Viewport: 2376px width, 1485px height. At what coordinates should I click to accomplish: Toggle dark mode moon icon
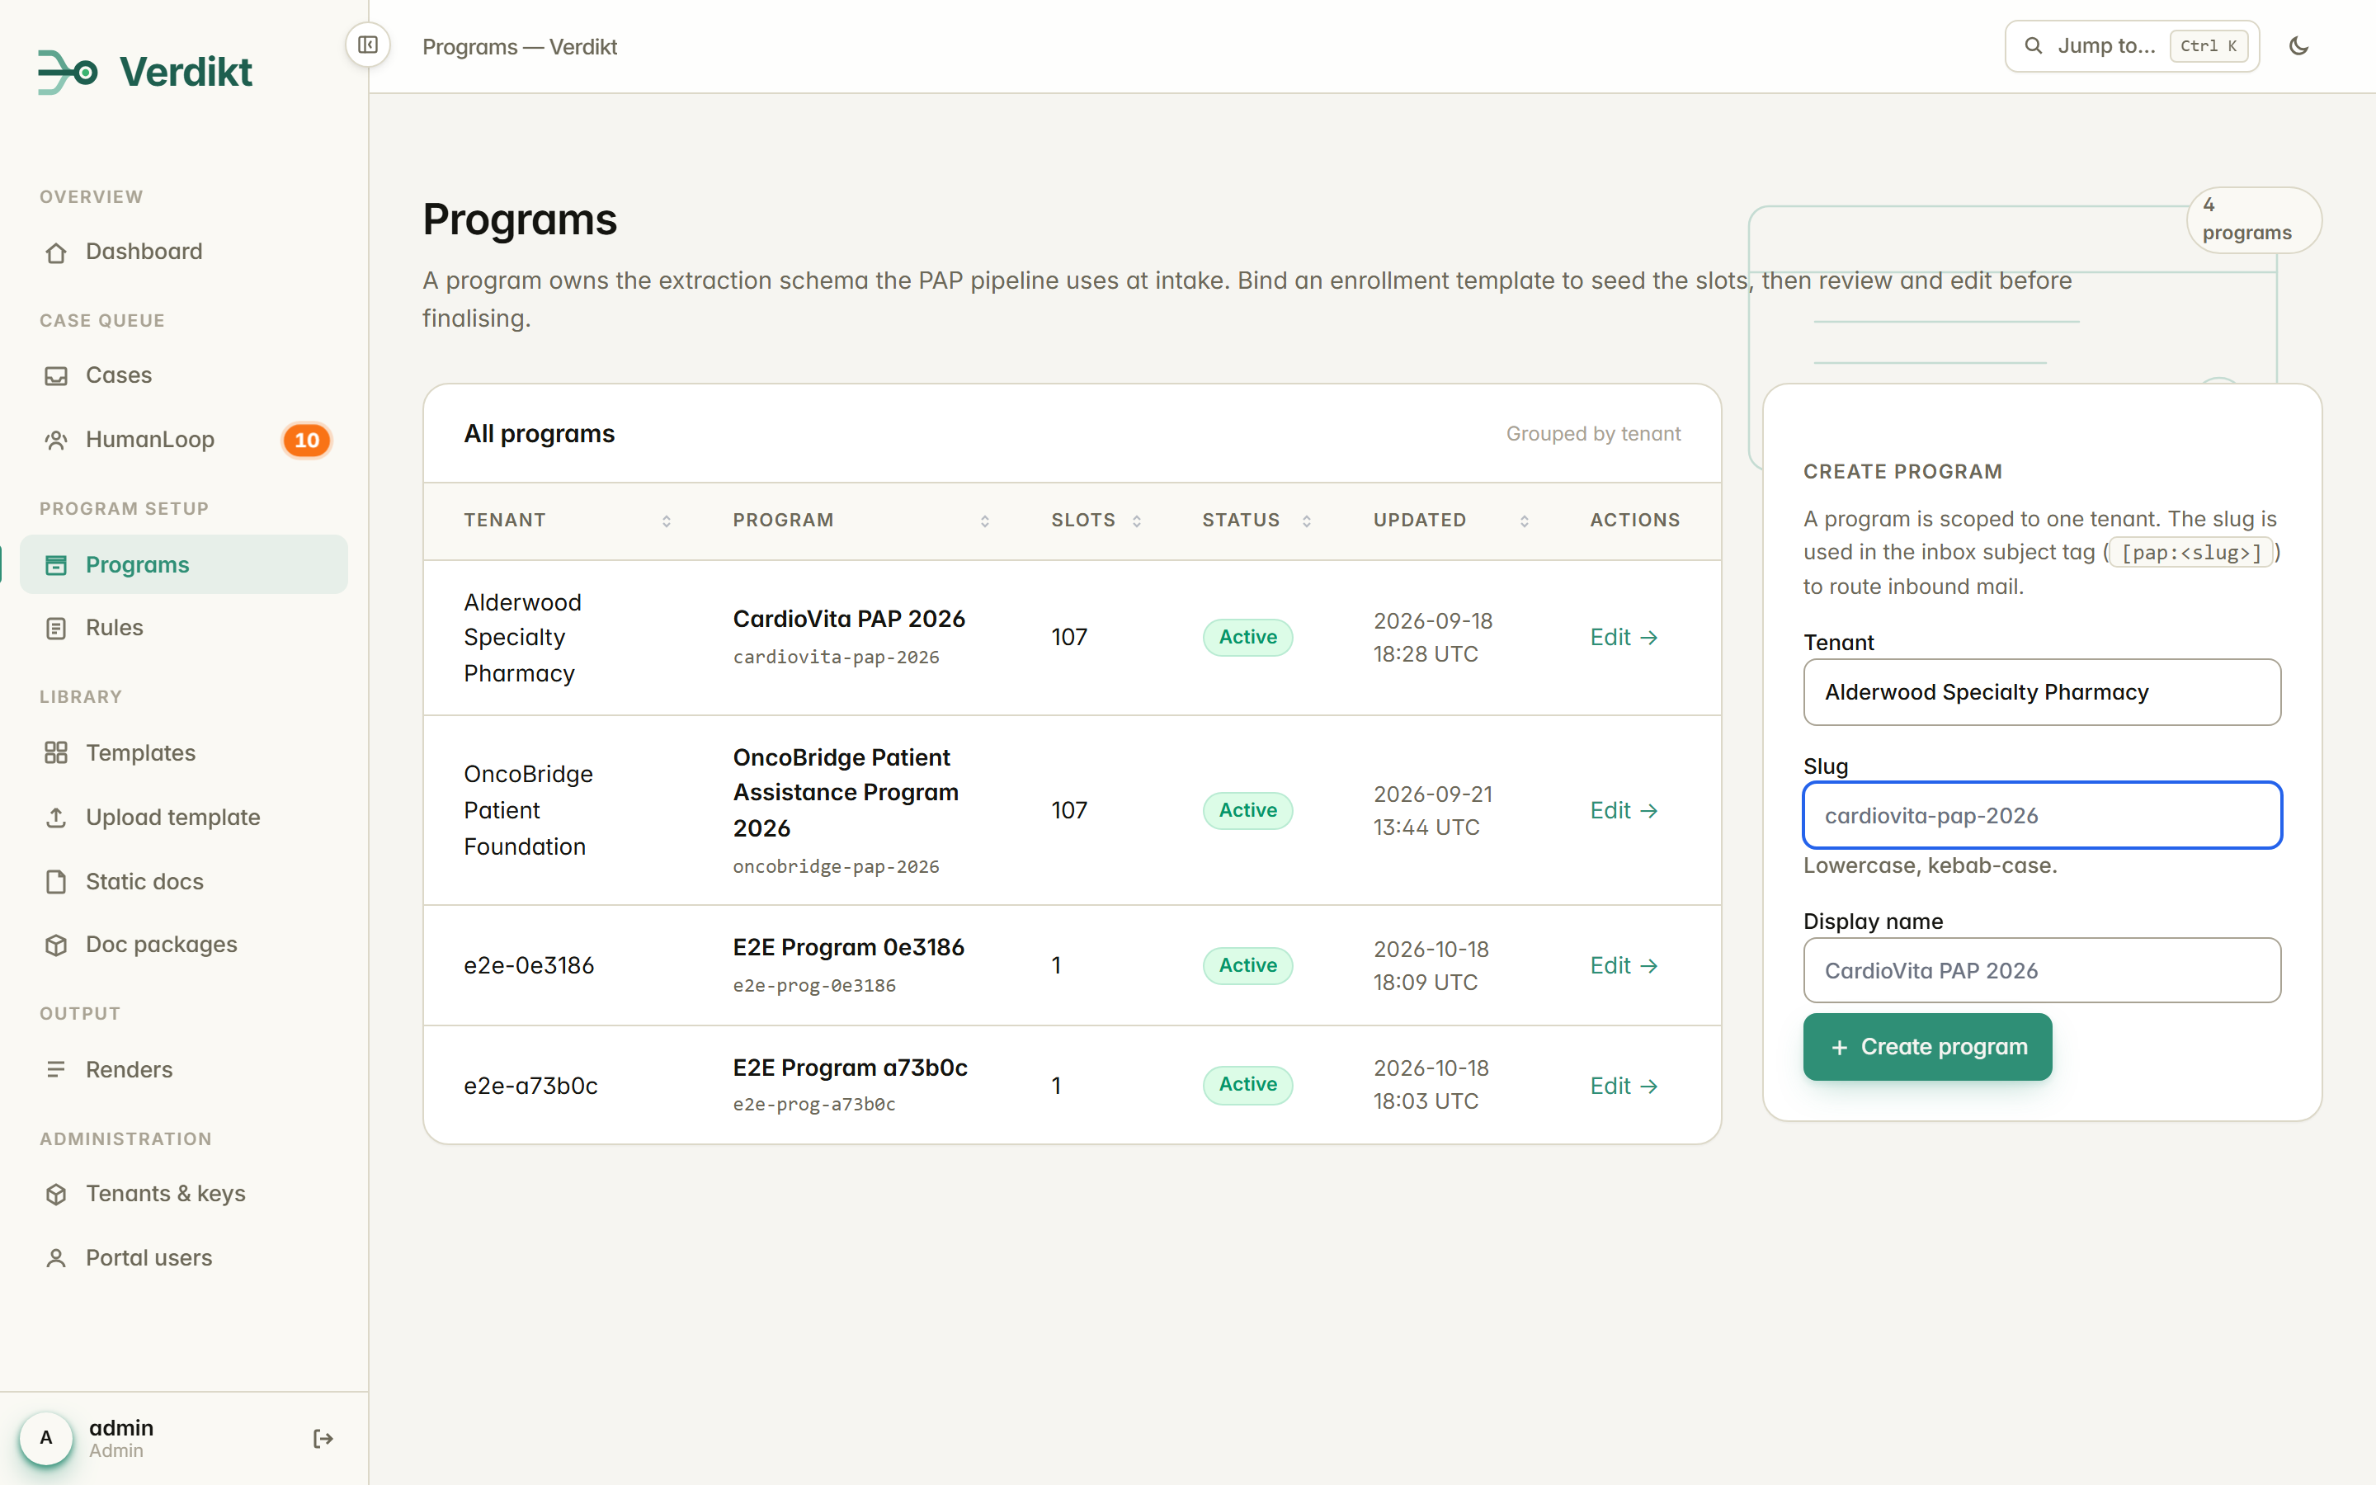[x=2298, y=46]
